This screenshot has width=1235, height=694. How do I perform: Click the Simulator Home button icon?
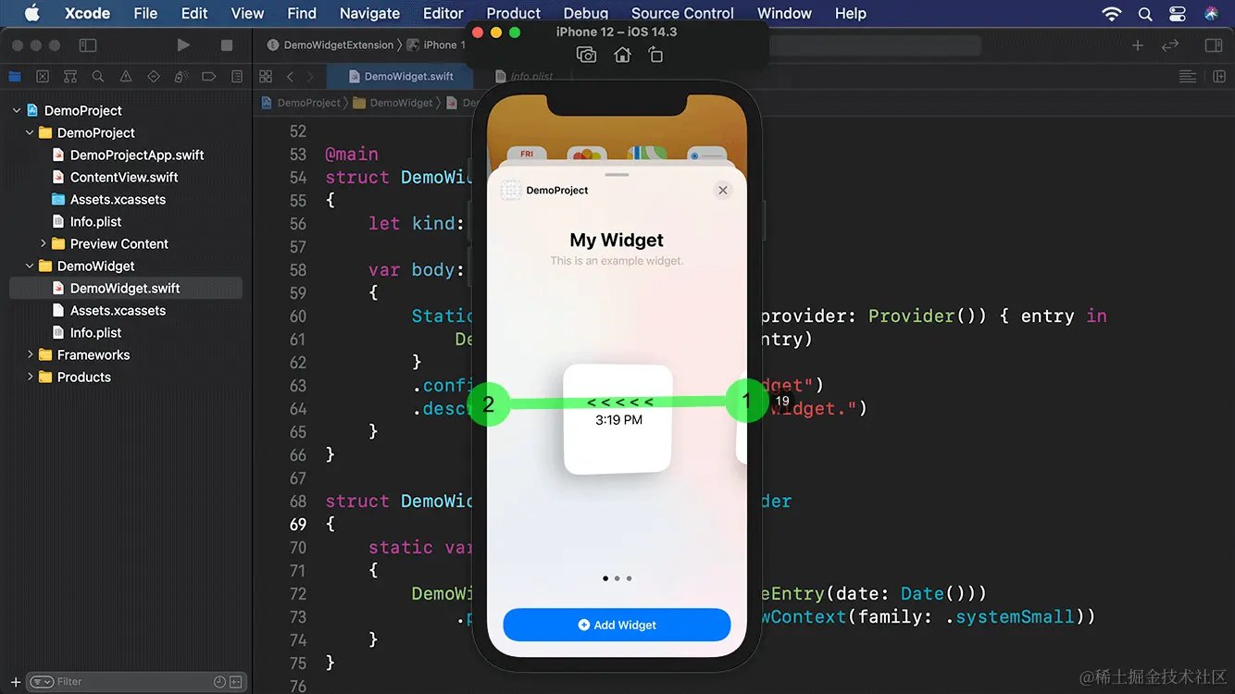pyautogui.click(x=622, y=55)
